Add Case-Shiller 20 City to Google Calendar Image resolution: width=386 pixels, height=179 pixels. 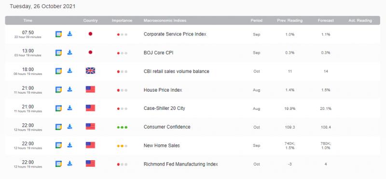[58, 108]
